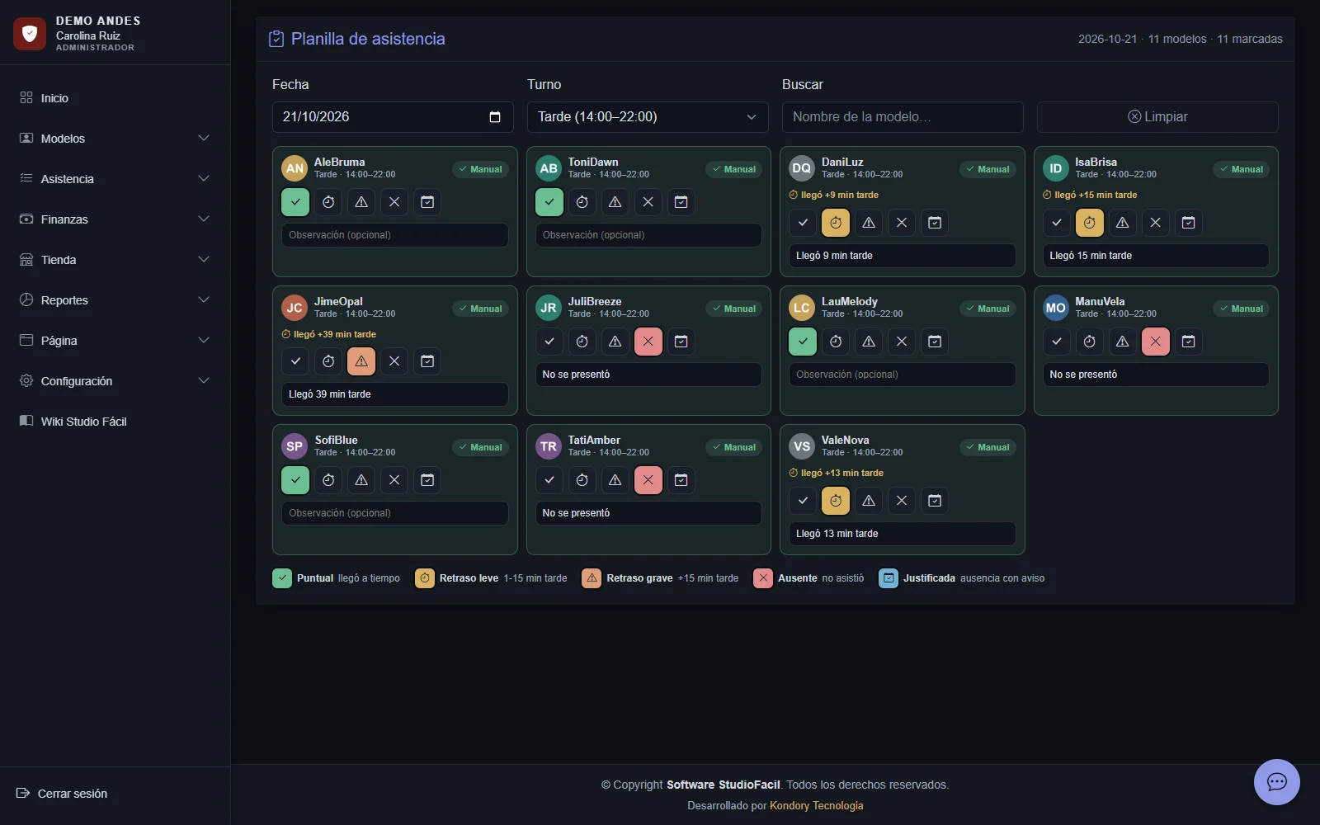
Task: Toggle AleBruma's active Puntual status
Action: (x=295, y=202)
